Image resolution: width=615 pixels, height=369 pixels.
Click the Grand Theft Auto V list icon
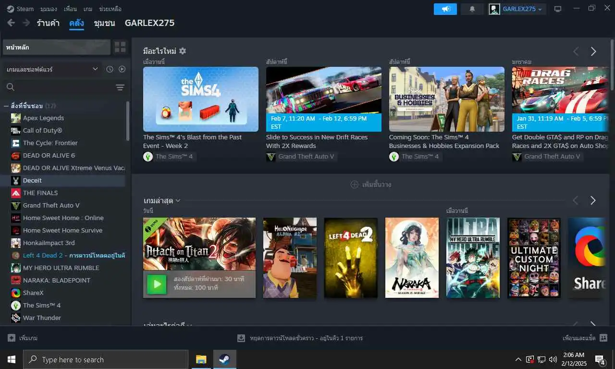coord(16,206)
